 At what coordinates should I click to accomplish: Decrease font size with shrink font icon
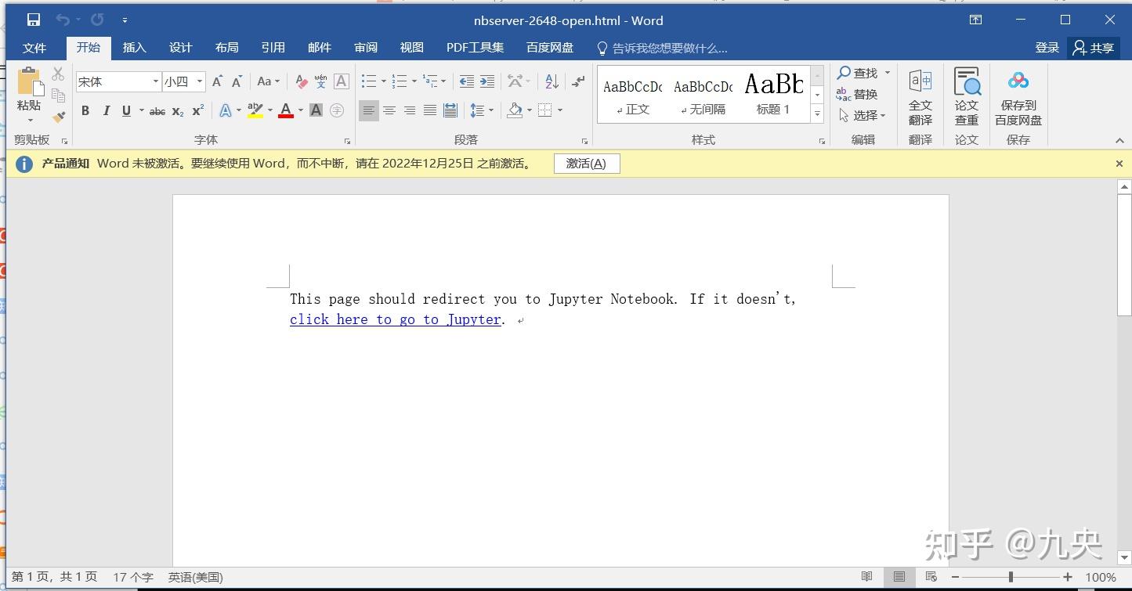(237, 81)
